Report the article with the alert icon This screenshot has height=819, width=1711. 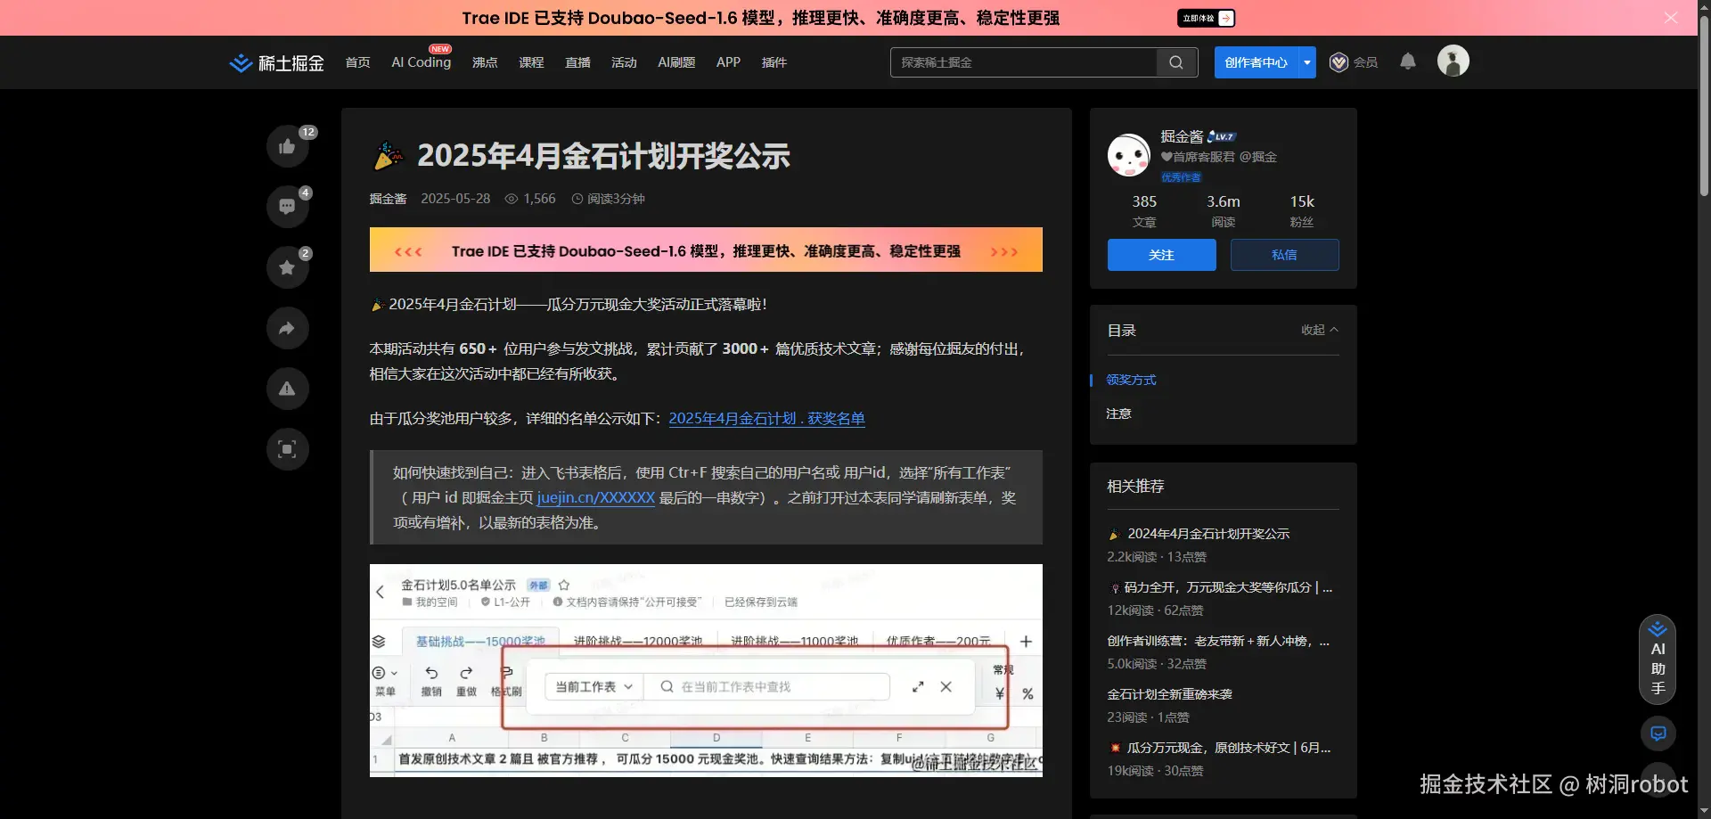(x=286, y=389)
